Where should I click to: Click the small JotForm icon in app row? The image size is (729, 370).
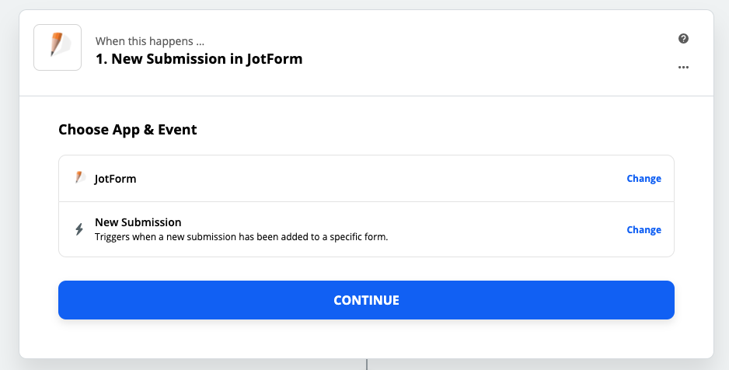pos(79,178)
